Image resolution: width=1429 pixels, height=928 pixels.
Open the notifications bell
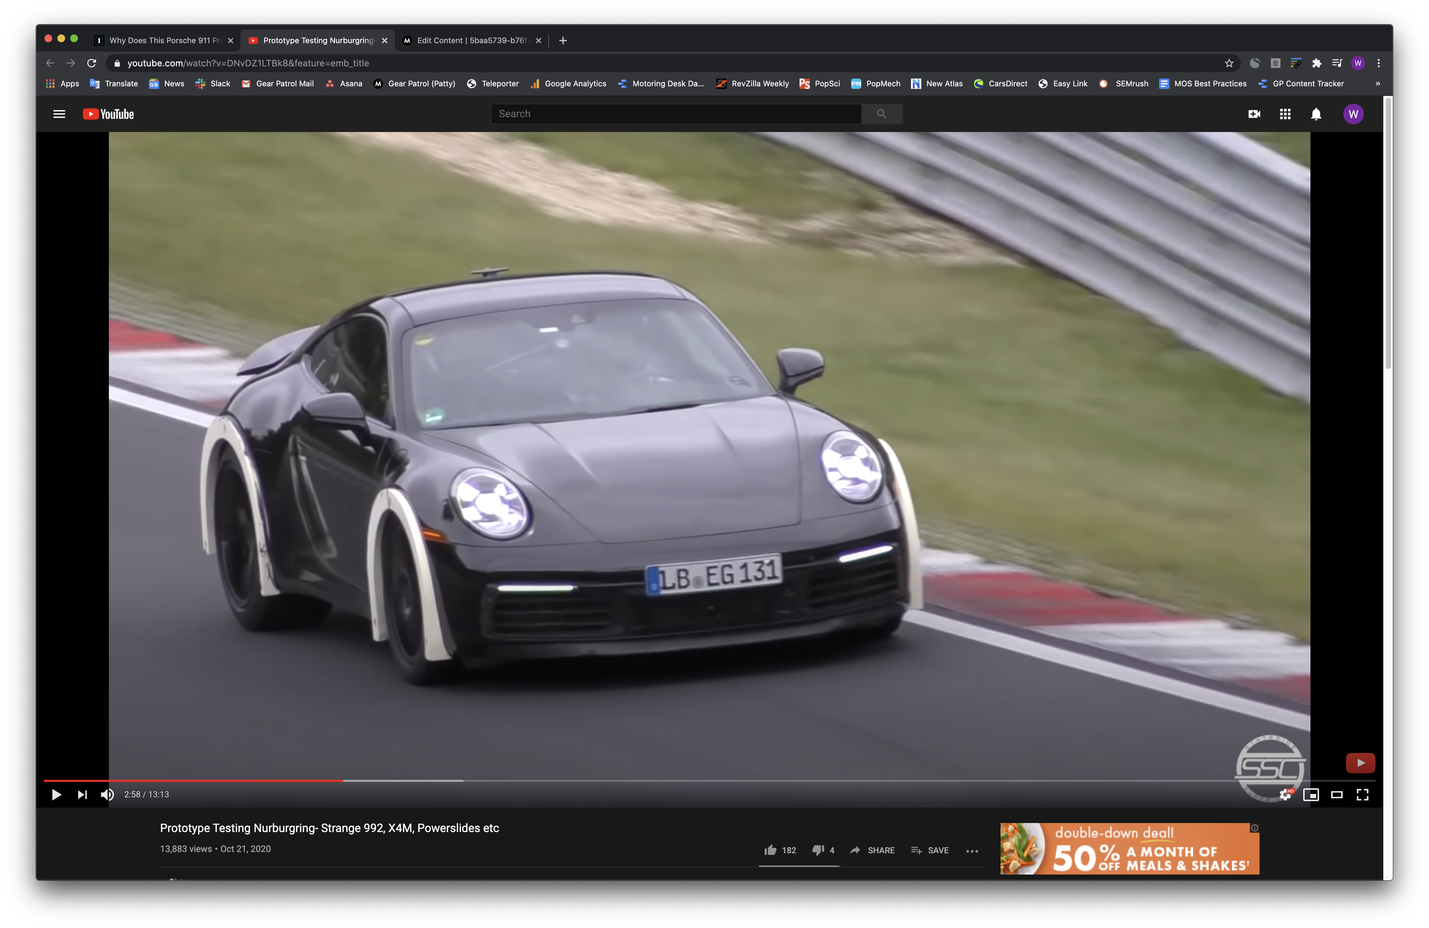coord(1316,114)
